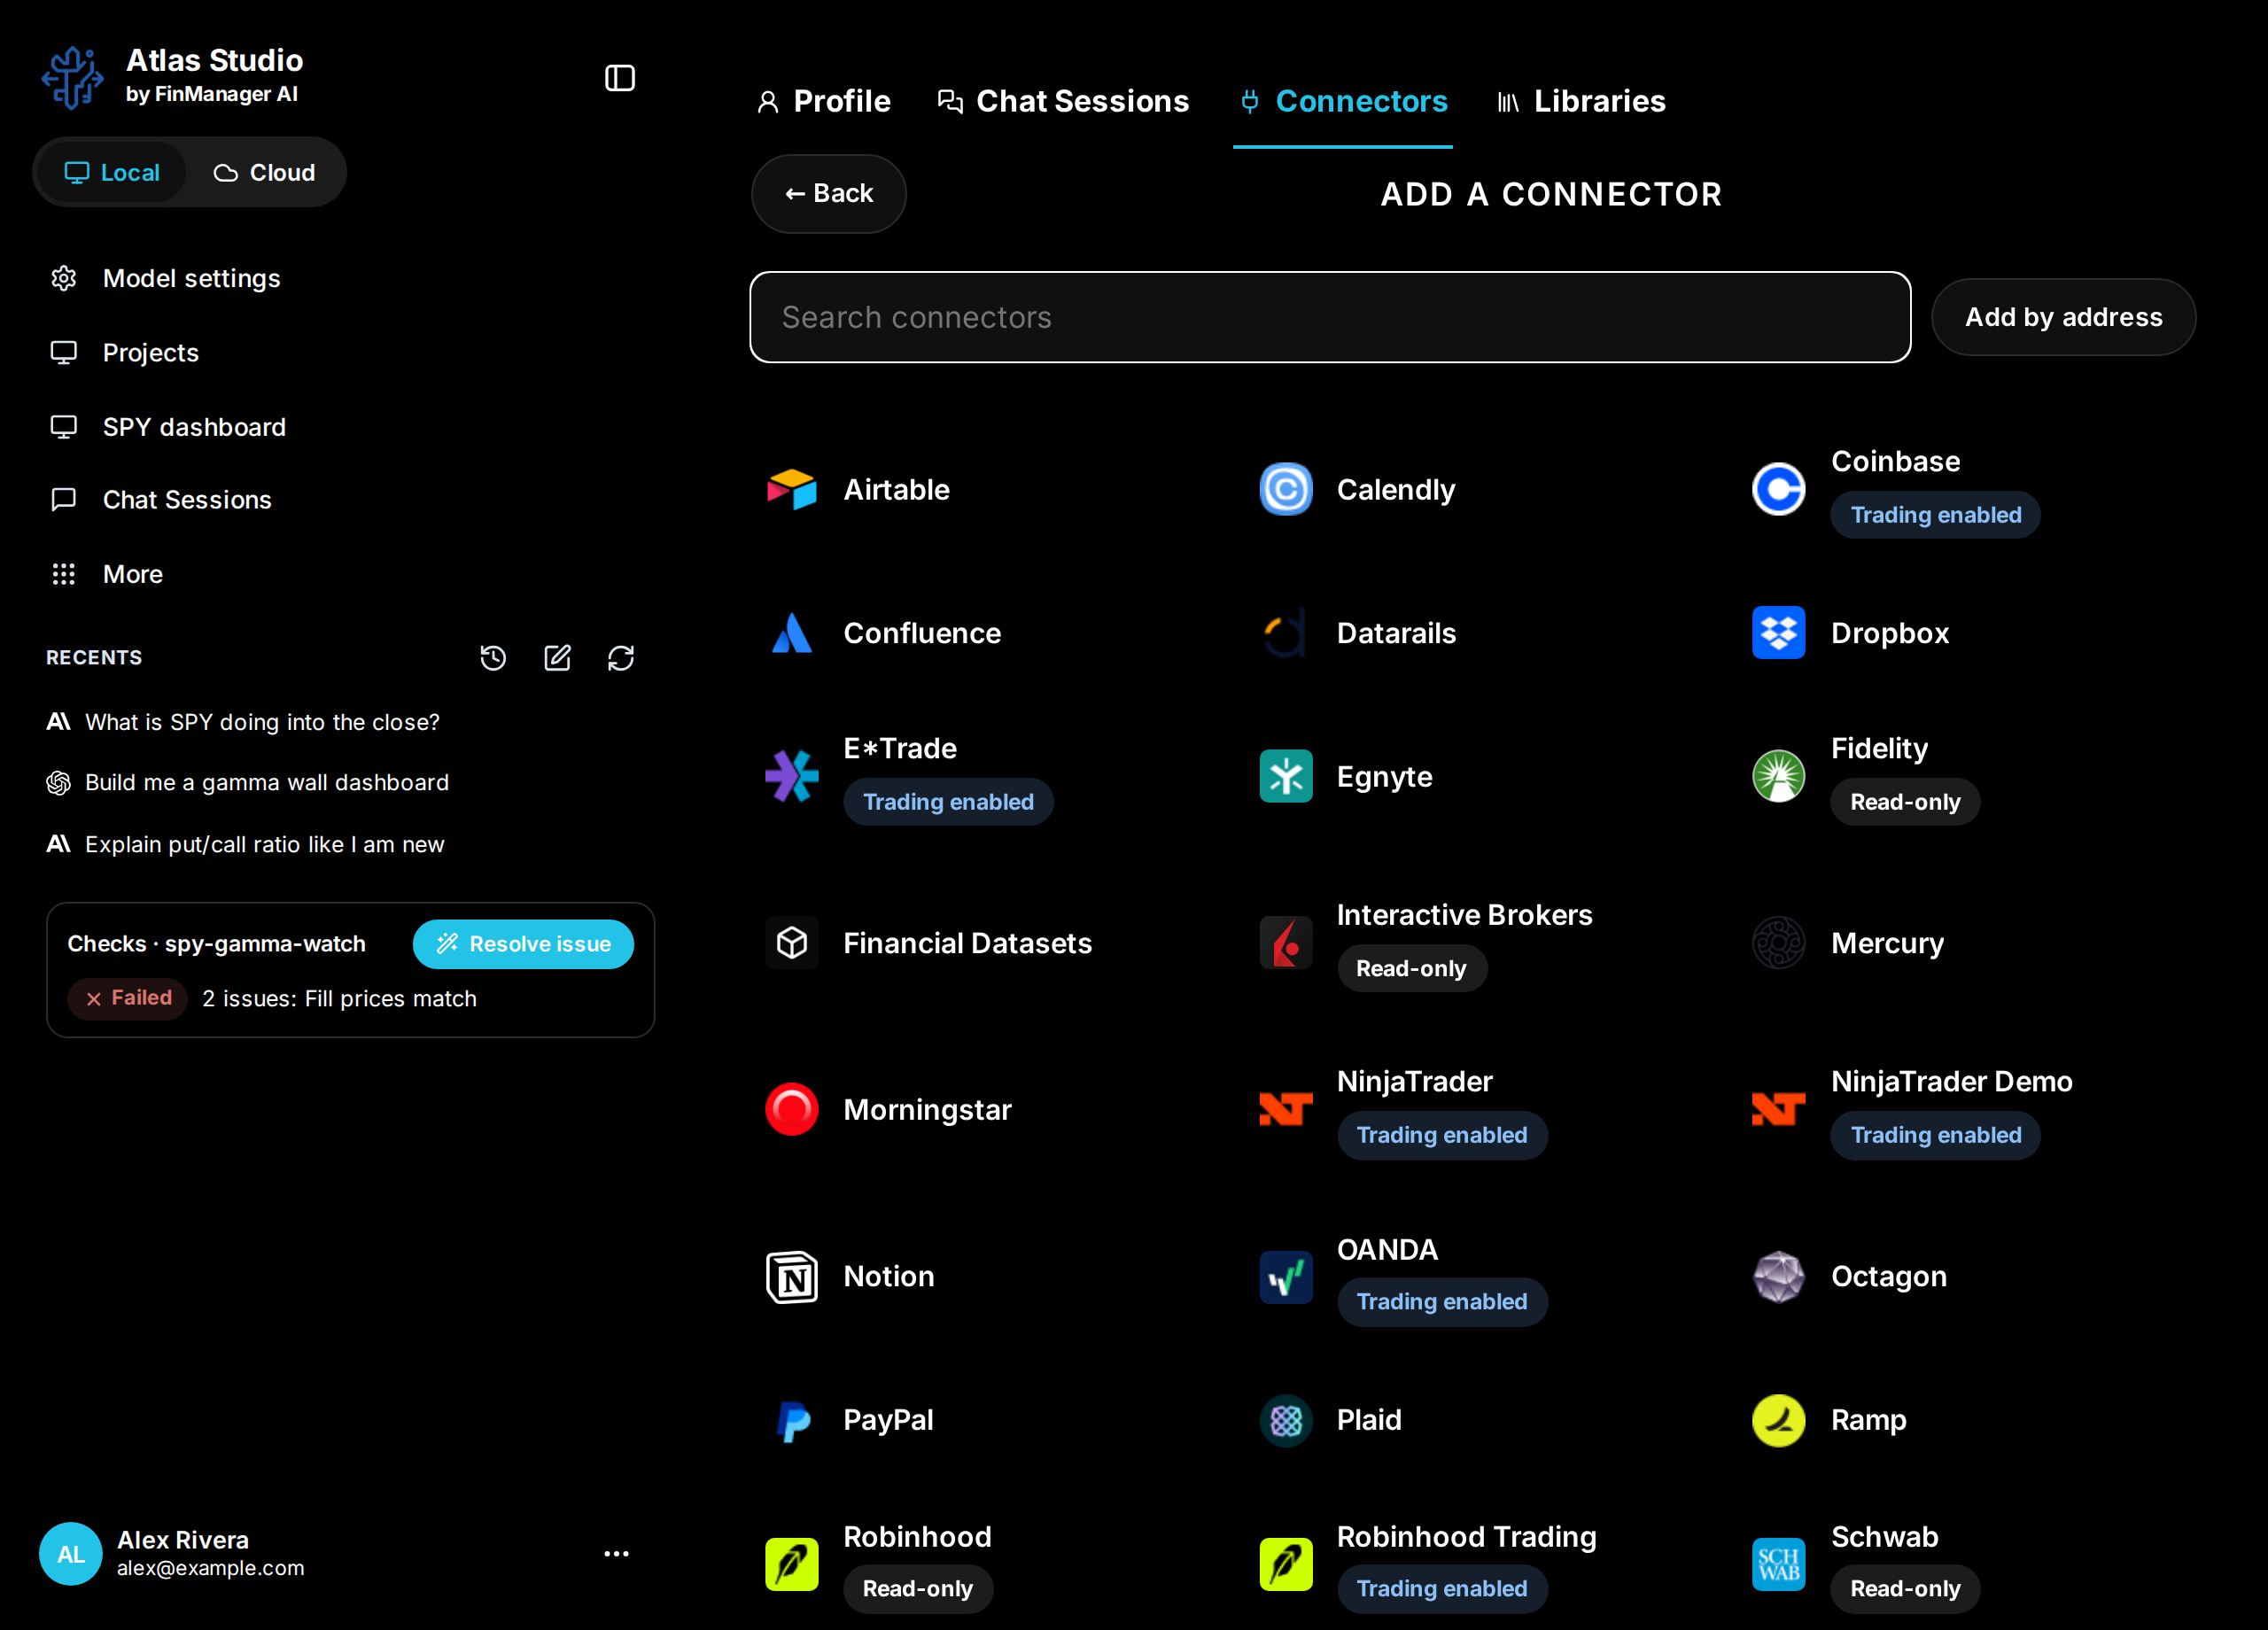Open the Libraries tab
The width and height of the screenshot is (2268, 1630).
1581,101
